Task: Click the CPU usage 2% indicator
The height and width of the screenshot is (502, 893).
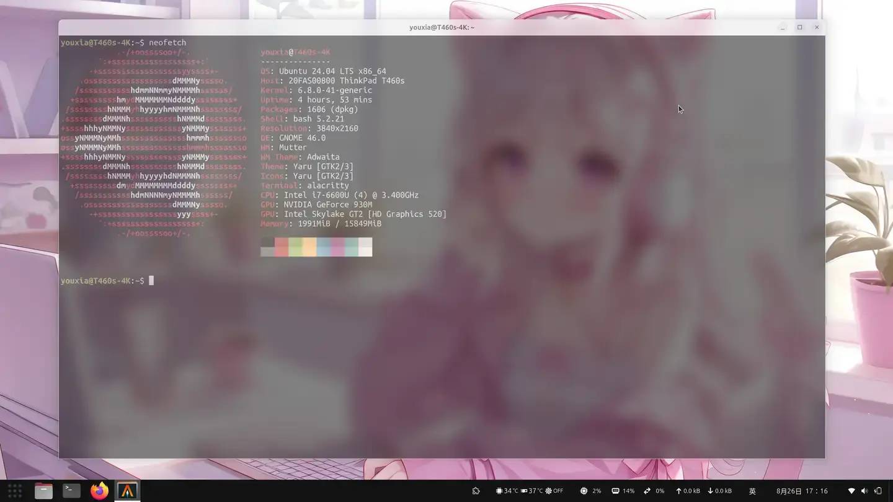Action: pos(590,491)
